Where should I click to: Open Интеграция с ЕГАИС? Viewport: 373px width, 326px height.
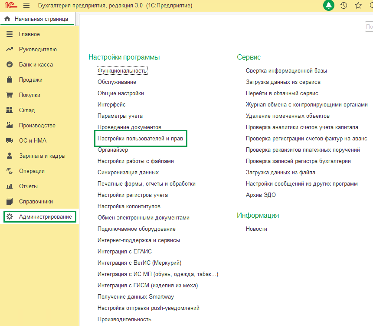coord(124,251)
